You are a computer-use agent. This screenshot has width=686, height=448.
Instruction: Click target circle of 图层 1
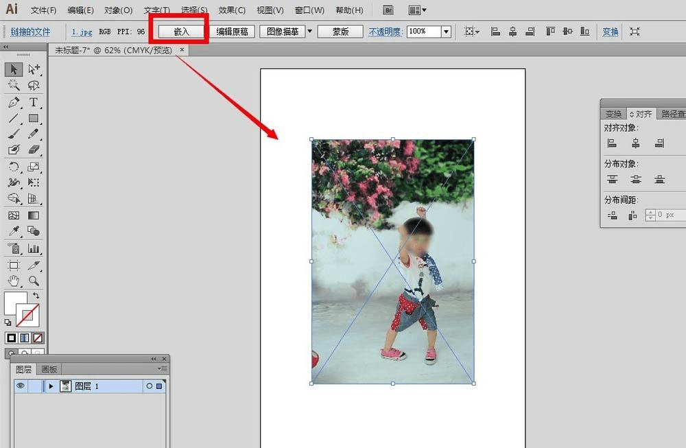[149, 386]
